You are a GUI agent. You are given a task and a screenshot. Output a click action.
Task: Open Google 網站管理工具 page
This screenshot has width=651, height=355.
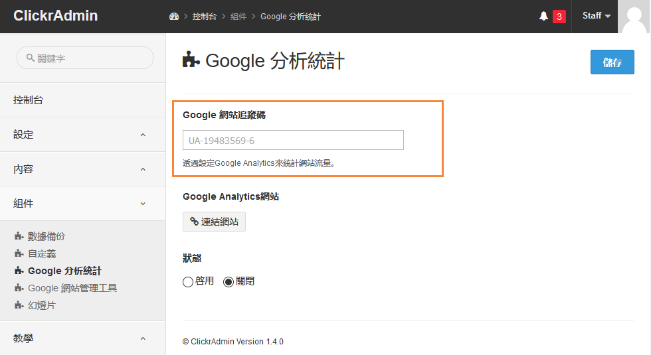click(x=72, y=288)
